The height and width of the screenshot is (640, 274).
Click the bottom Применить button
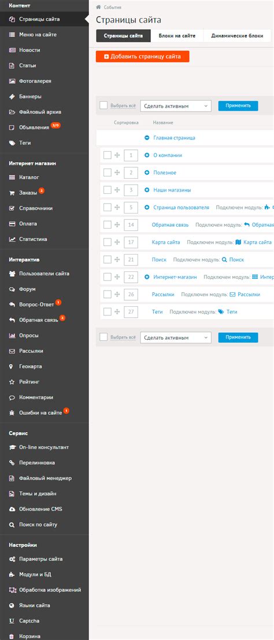tap(238, 337)
